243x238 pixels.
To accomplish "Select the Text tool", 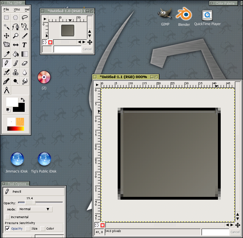I will (x=25, y=45).
